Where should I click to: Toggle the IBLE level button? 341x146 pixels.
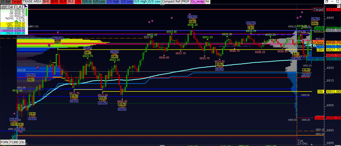tap(71, 2)
